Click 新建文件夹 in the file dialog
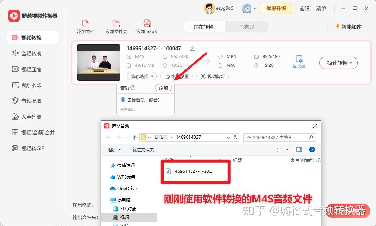This screenshot has width=376, height=226. pyautogui.click(x=143, y=150)
